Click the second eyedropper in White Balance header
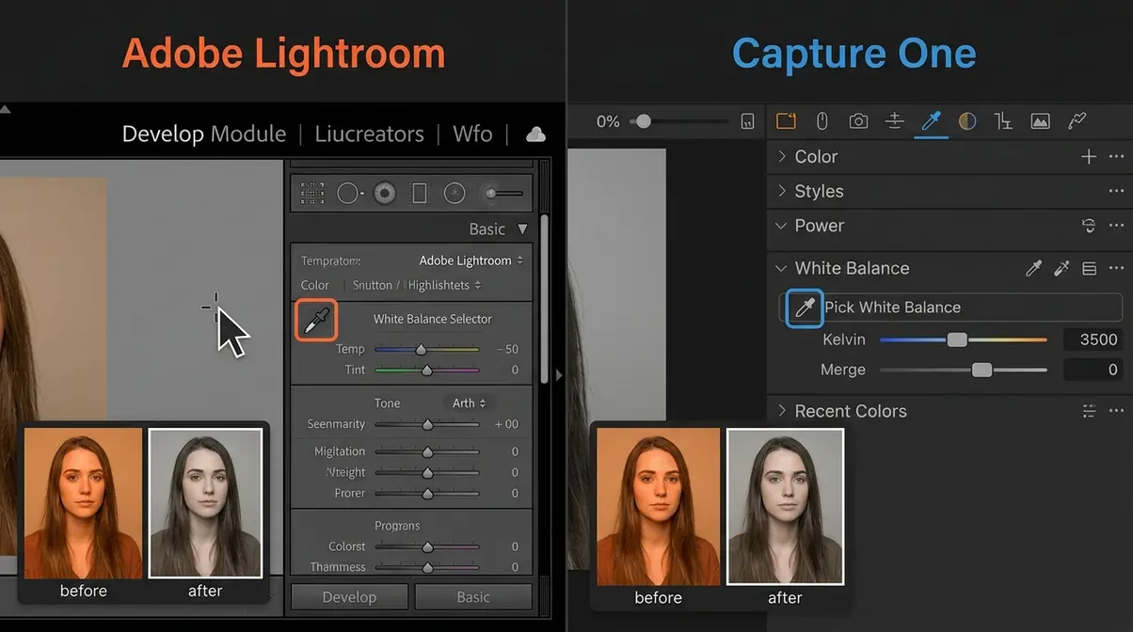The width and height of the screenshot is (1133, 632). tap(1061, 269)
